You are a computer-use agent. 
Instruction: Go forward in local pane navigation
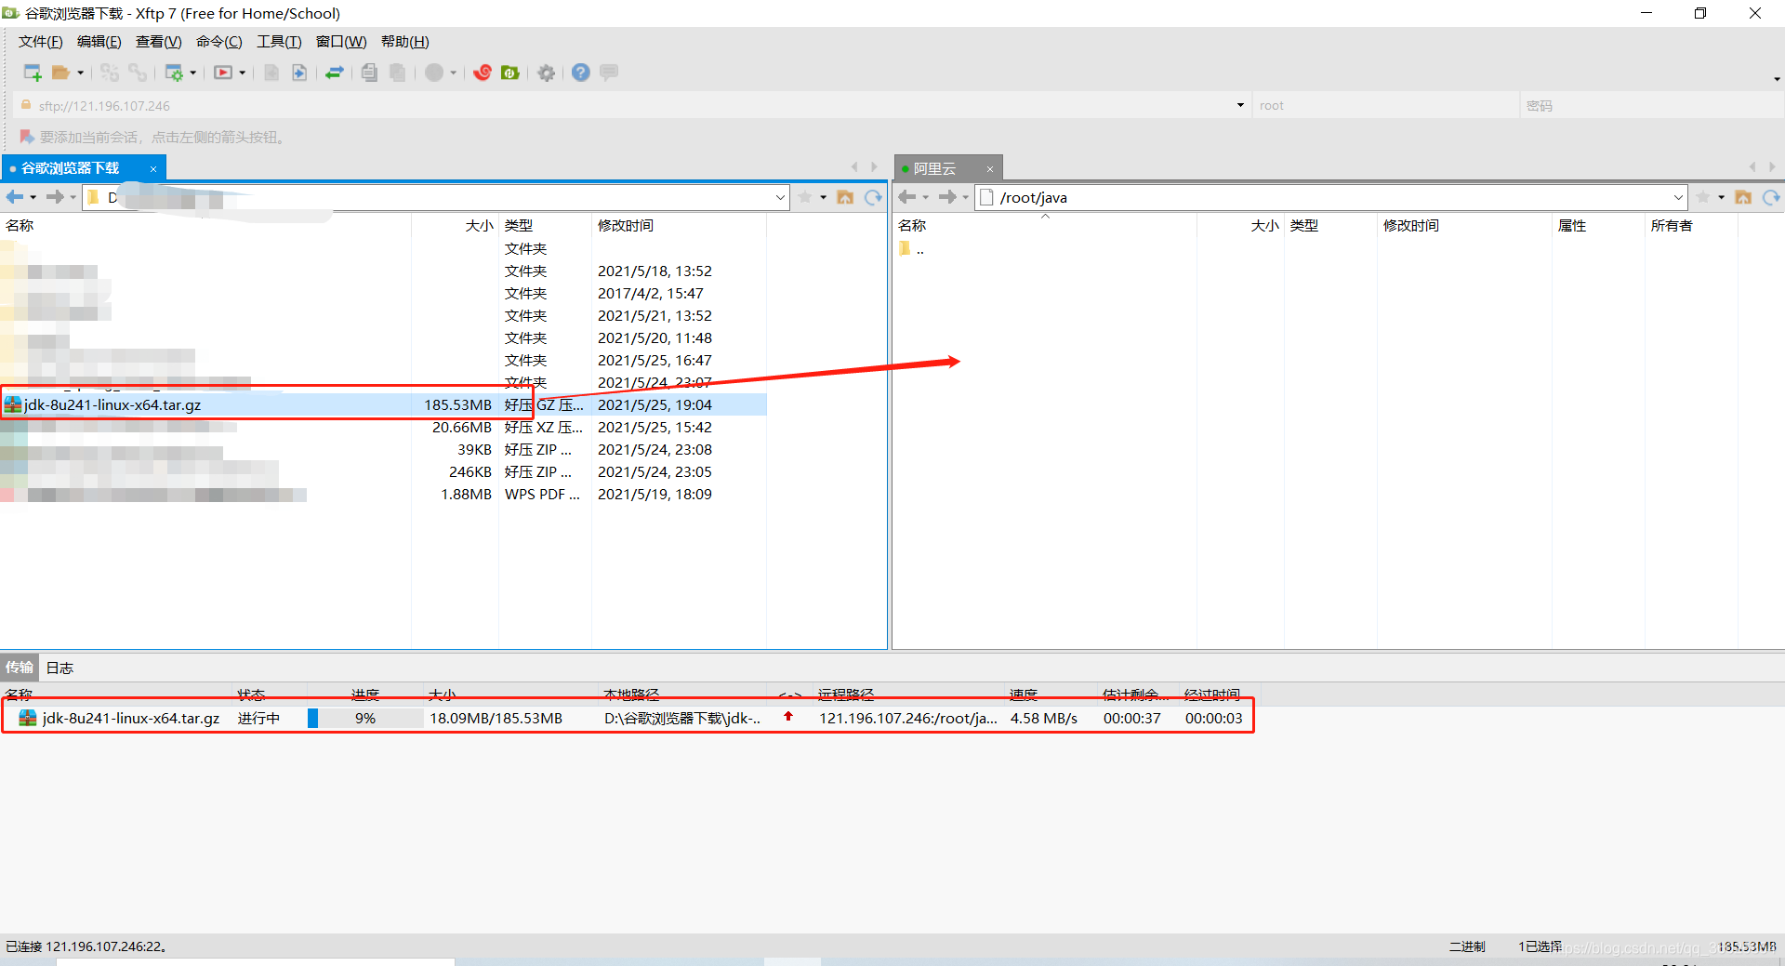(x=55, y=197)
